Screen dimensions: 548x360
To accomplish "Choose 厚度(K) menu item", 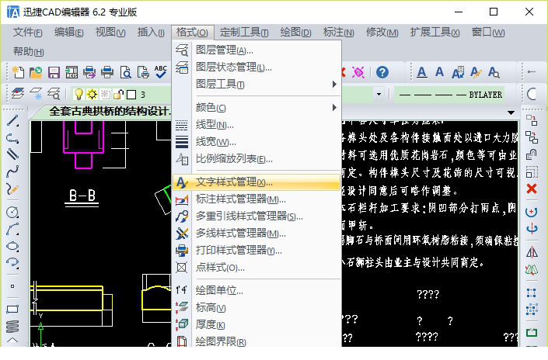I will 257,325.
